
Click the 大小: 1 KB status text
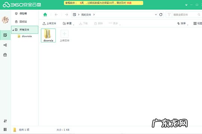coord(63,130)
